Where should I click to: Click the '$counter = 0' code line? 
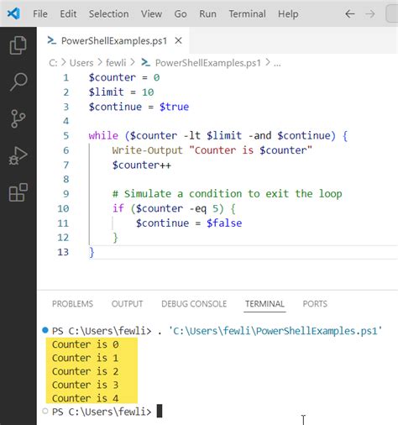(124, 77)
